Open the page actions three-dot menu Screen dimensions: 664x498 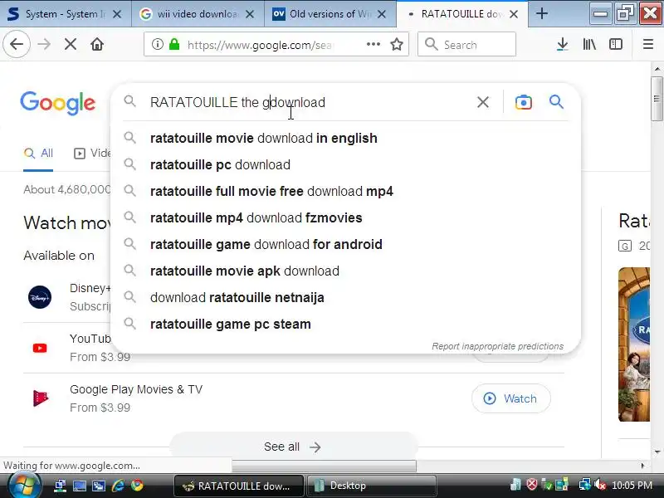tap(373, 44)
